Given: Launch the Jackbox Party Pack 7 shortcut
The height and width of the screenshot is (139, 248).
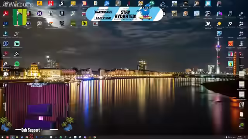Looking at the screenshot, I should (231, 54).
